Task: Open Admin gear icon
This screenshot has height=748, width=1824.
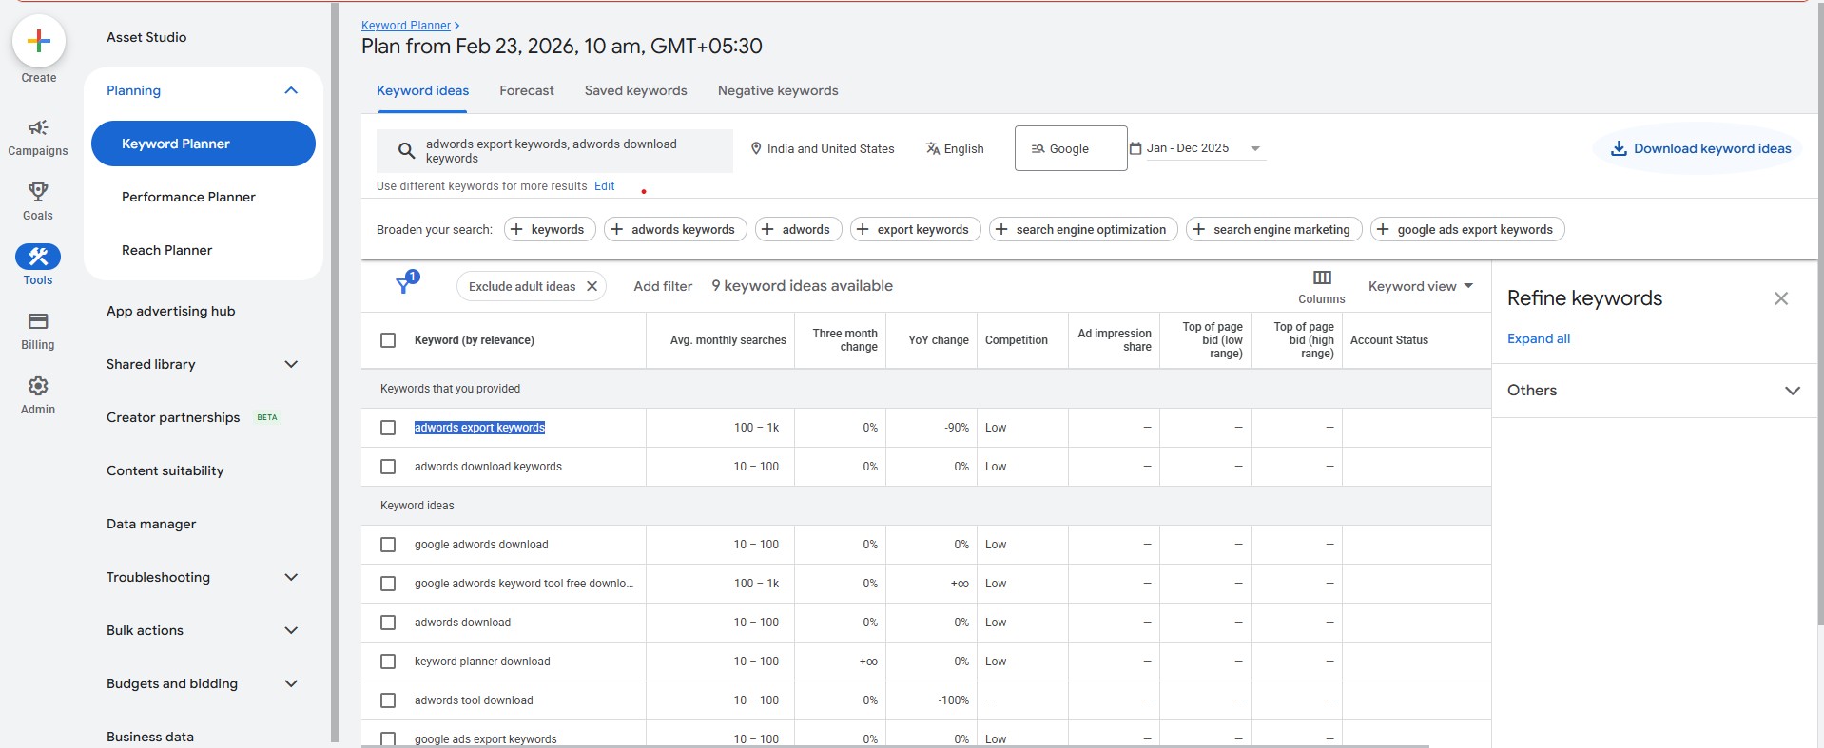Action: [38, 386]
